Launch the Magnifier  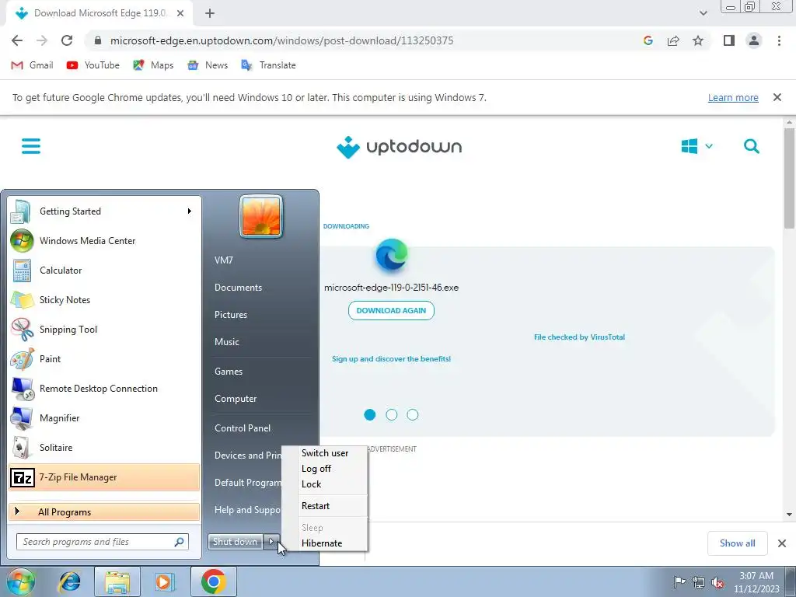point(104,417)
